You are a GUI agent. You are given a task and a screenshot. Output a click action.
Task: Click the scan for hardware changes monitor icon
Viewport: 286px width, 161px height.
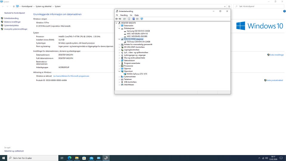click(x=142, y=19)
